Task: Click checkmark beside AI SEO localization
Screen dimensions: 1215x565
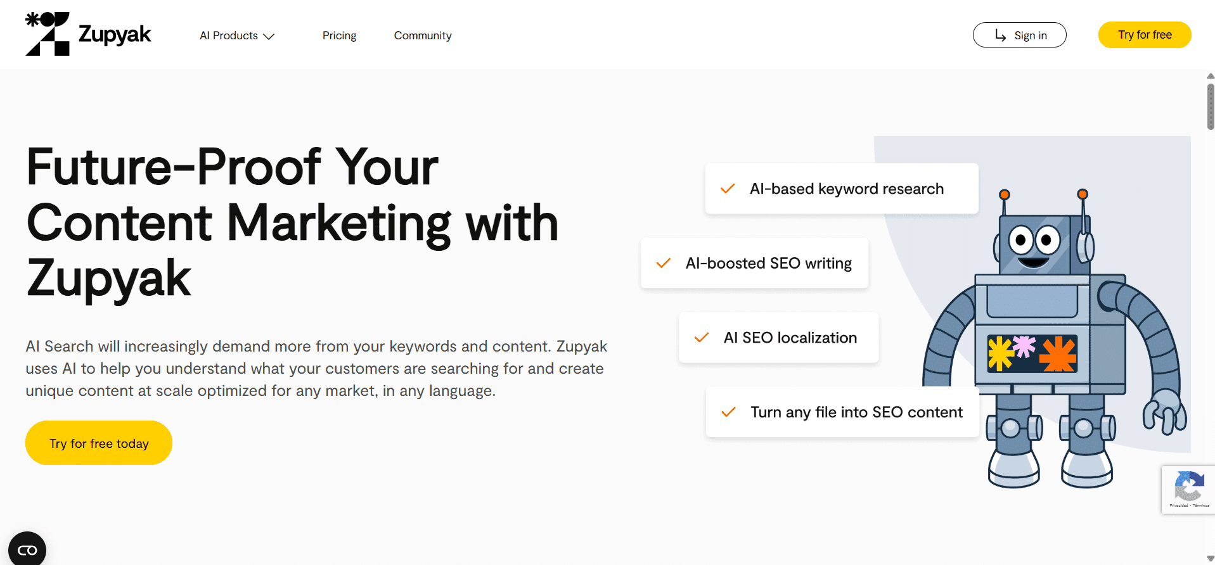Action: (702, 338)
